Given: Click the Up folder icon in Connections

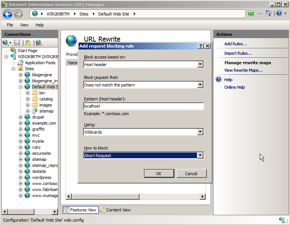Looking at the screenshot, I should tap(27, 43).
